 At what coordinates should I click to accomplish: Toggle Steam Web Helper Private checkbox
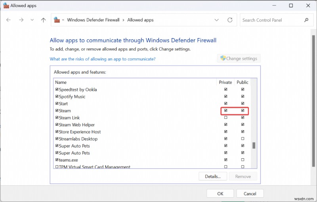coord(225,125)
